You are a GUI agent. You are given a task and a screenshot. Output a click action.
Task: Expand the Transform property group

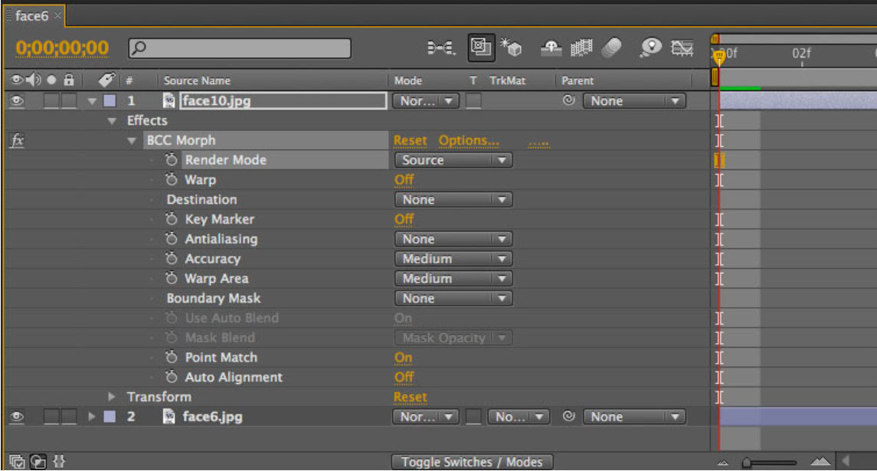click(x=113, y=397)
